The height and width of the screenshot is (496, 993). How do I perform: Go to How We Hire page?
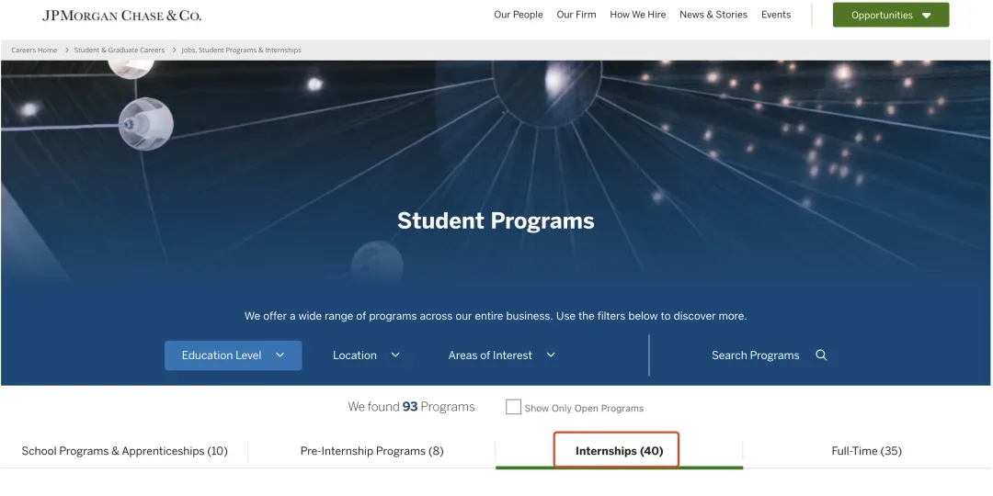click(638, 15)
